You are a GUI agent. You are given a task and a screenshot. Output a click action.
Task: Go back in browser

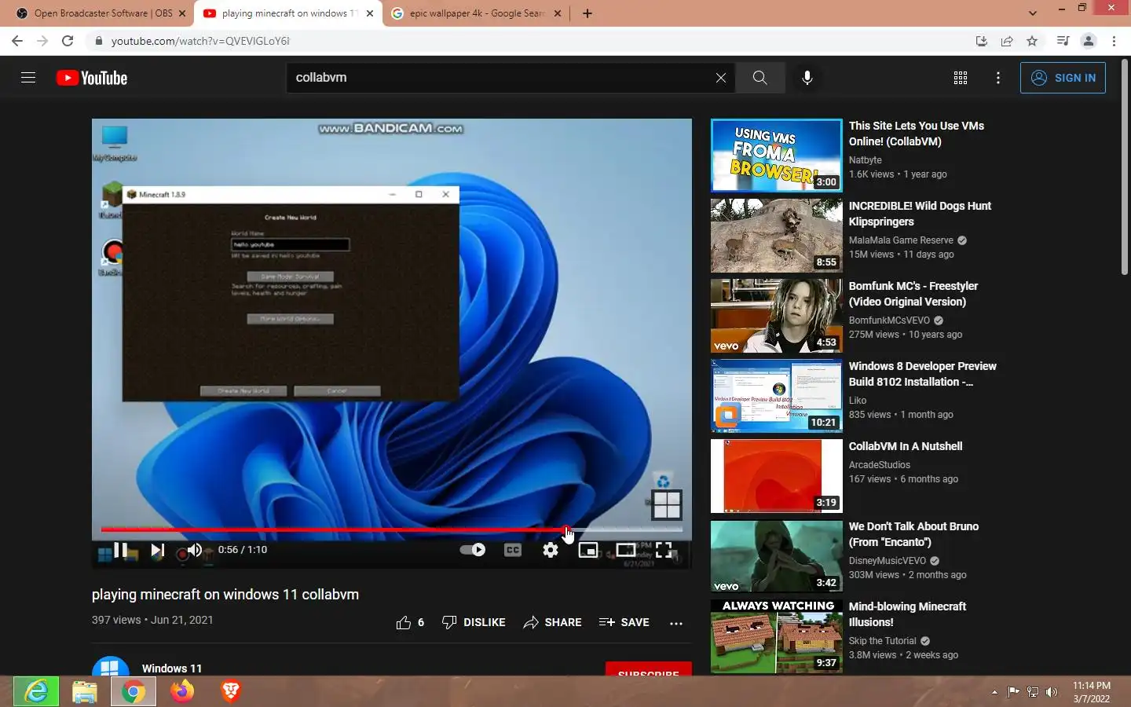click(x=17, y=41)
